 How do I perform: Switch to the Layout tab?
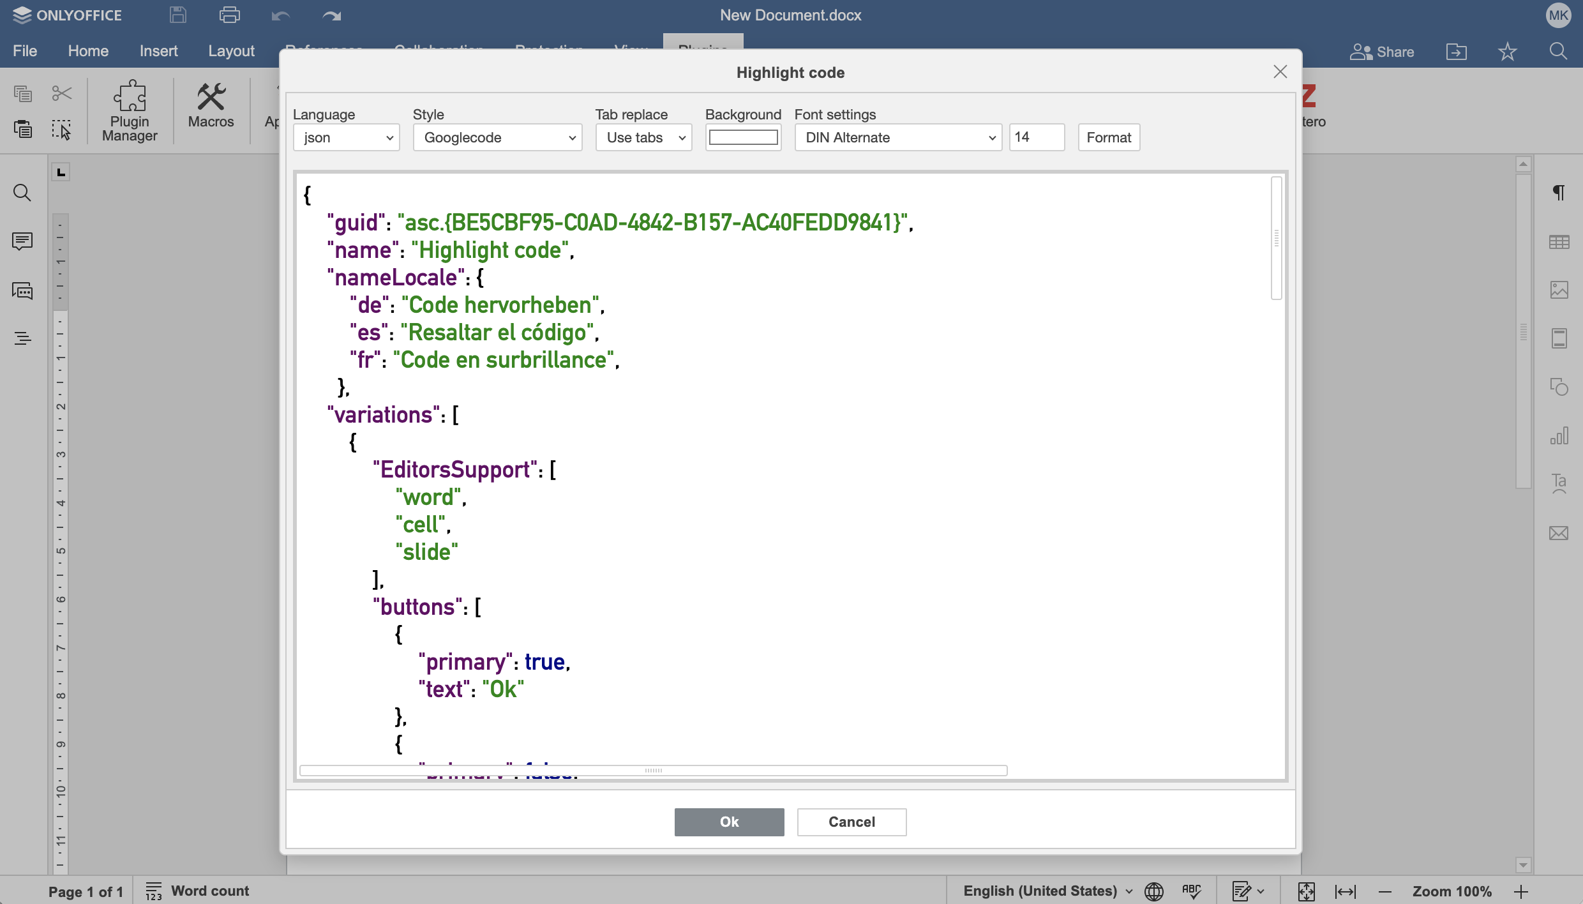click(231, 51)
